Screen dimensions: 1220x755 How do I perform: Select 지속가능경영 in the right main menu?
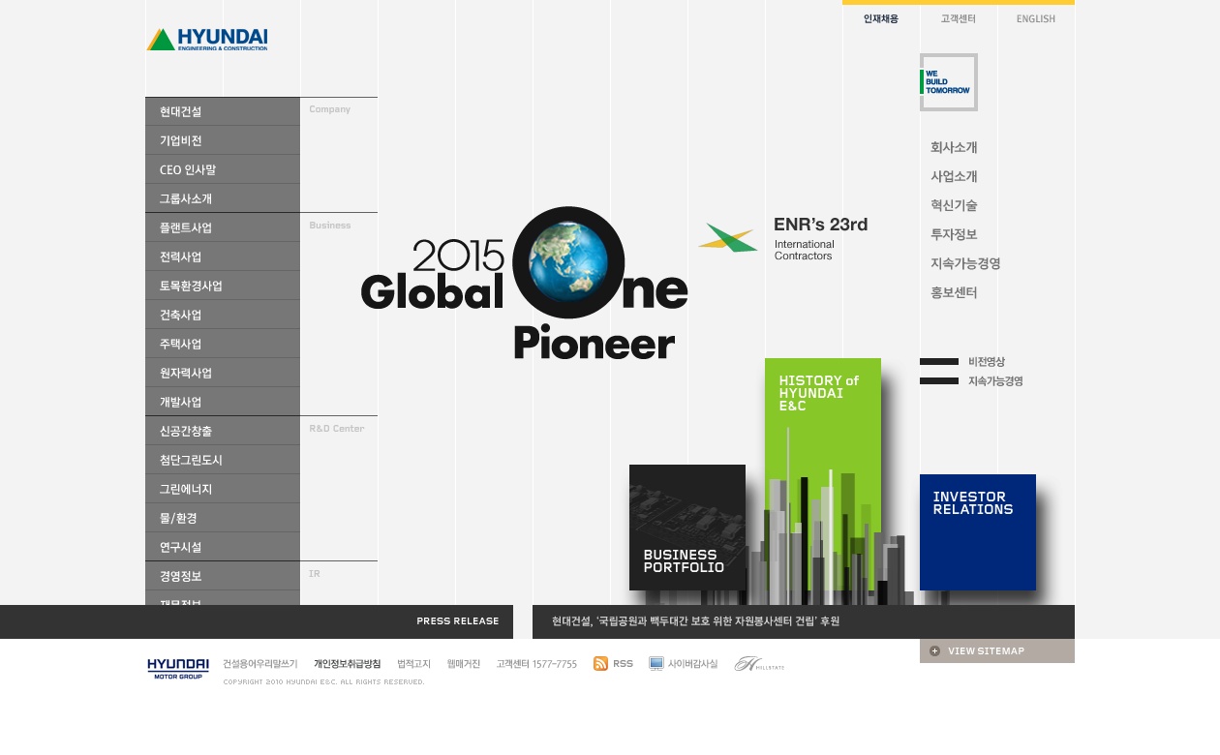click(965, 263)
